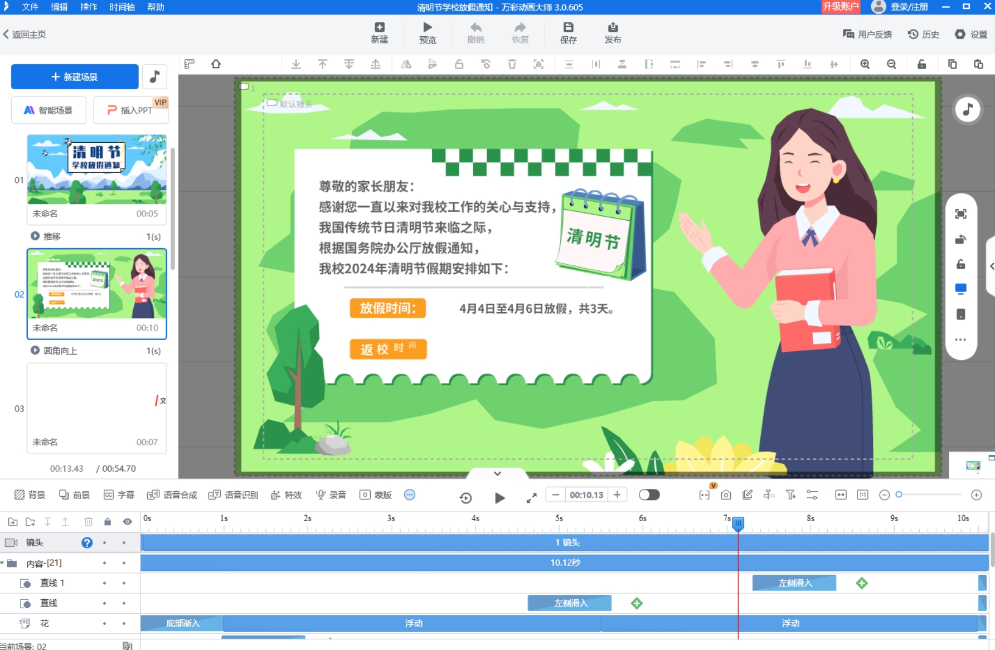Viewport: 995px width, 650px height.
Task: Click the paste icon in canvas toolbar
Action: 978,64
